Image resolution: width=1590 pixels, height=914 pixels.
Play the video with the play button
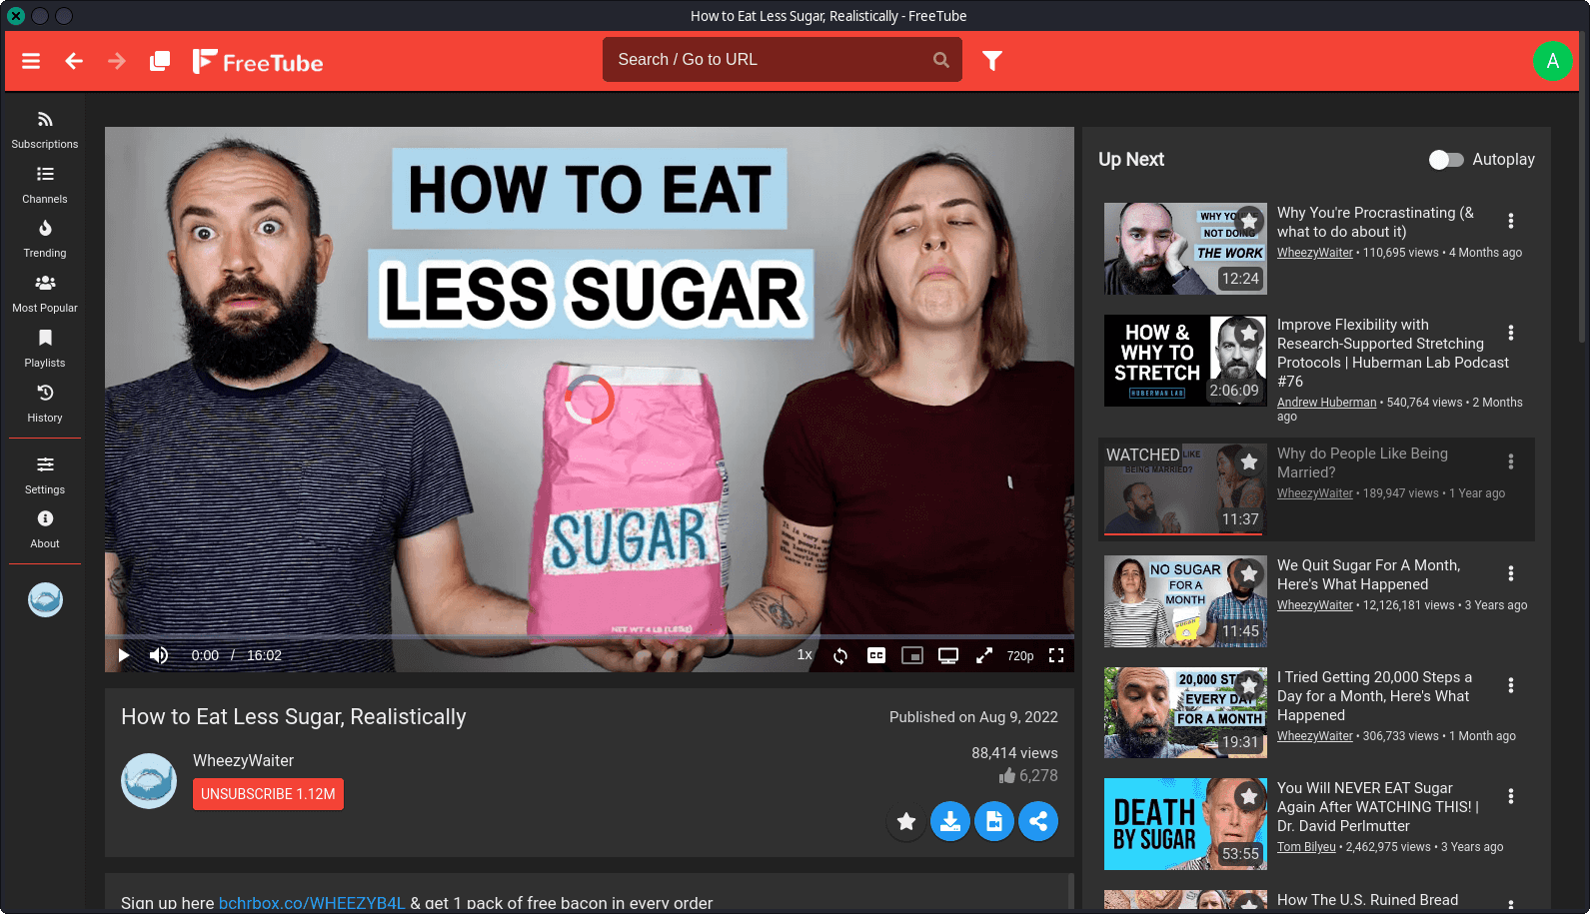[124, 655]
